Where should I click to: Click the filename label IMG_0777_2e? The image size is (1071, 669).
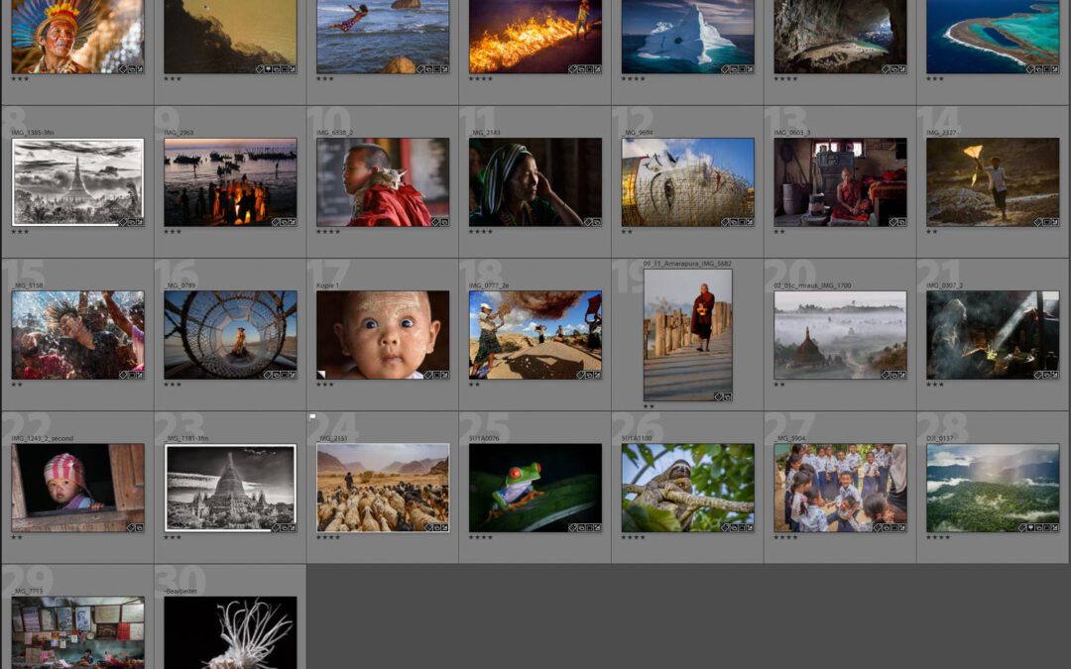[x=489, y=285]
